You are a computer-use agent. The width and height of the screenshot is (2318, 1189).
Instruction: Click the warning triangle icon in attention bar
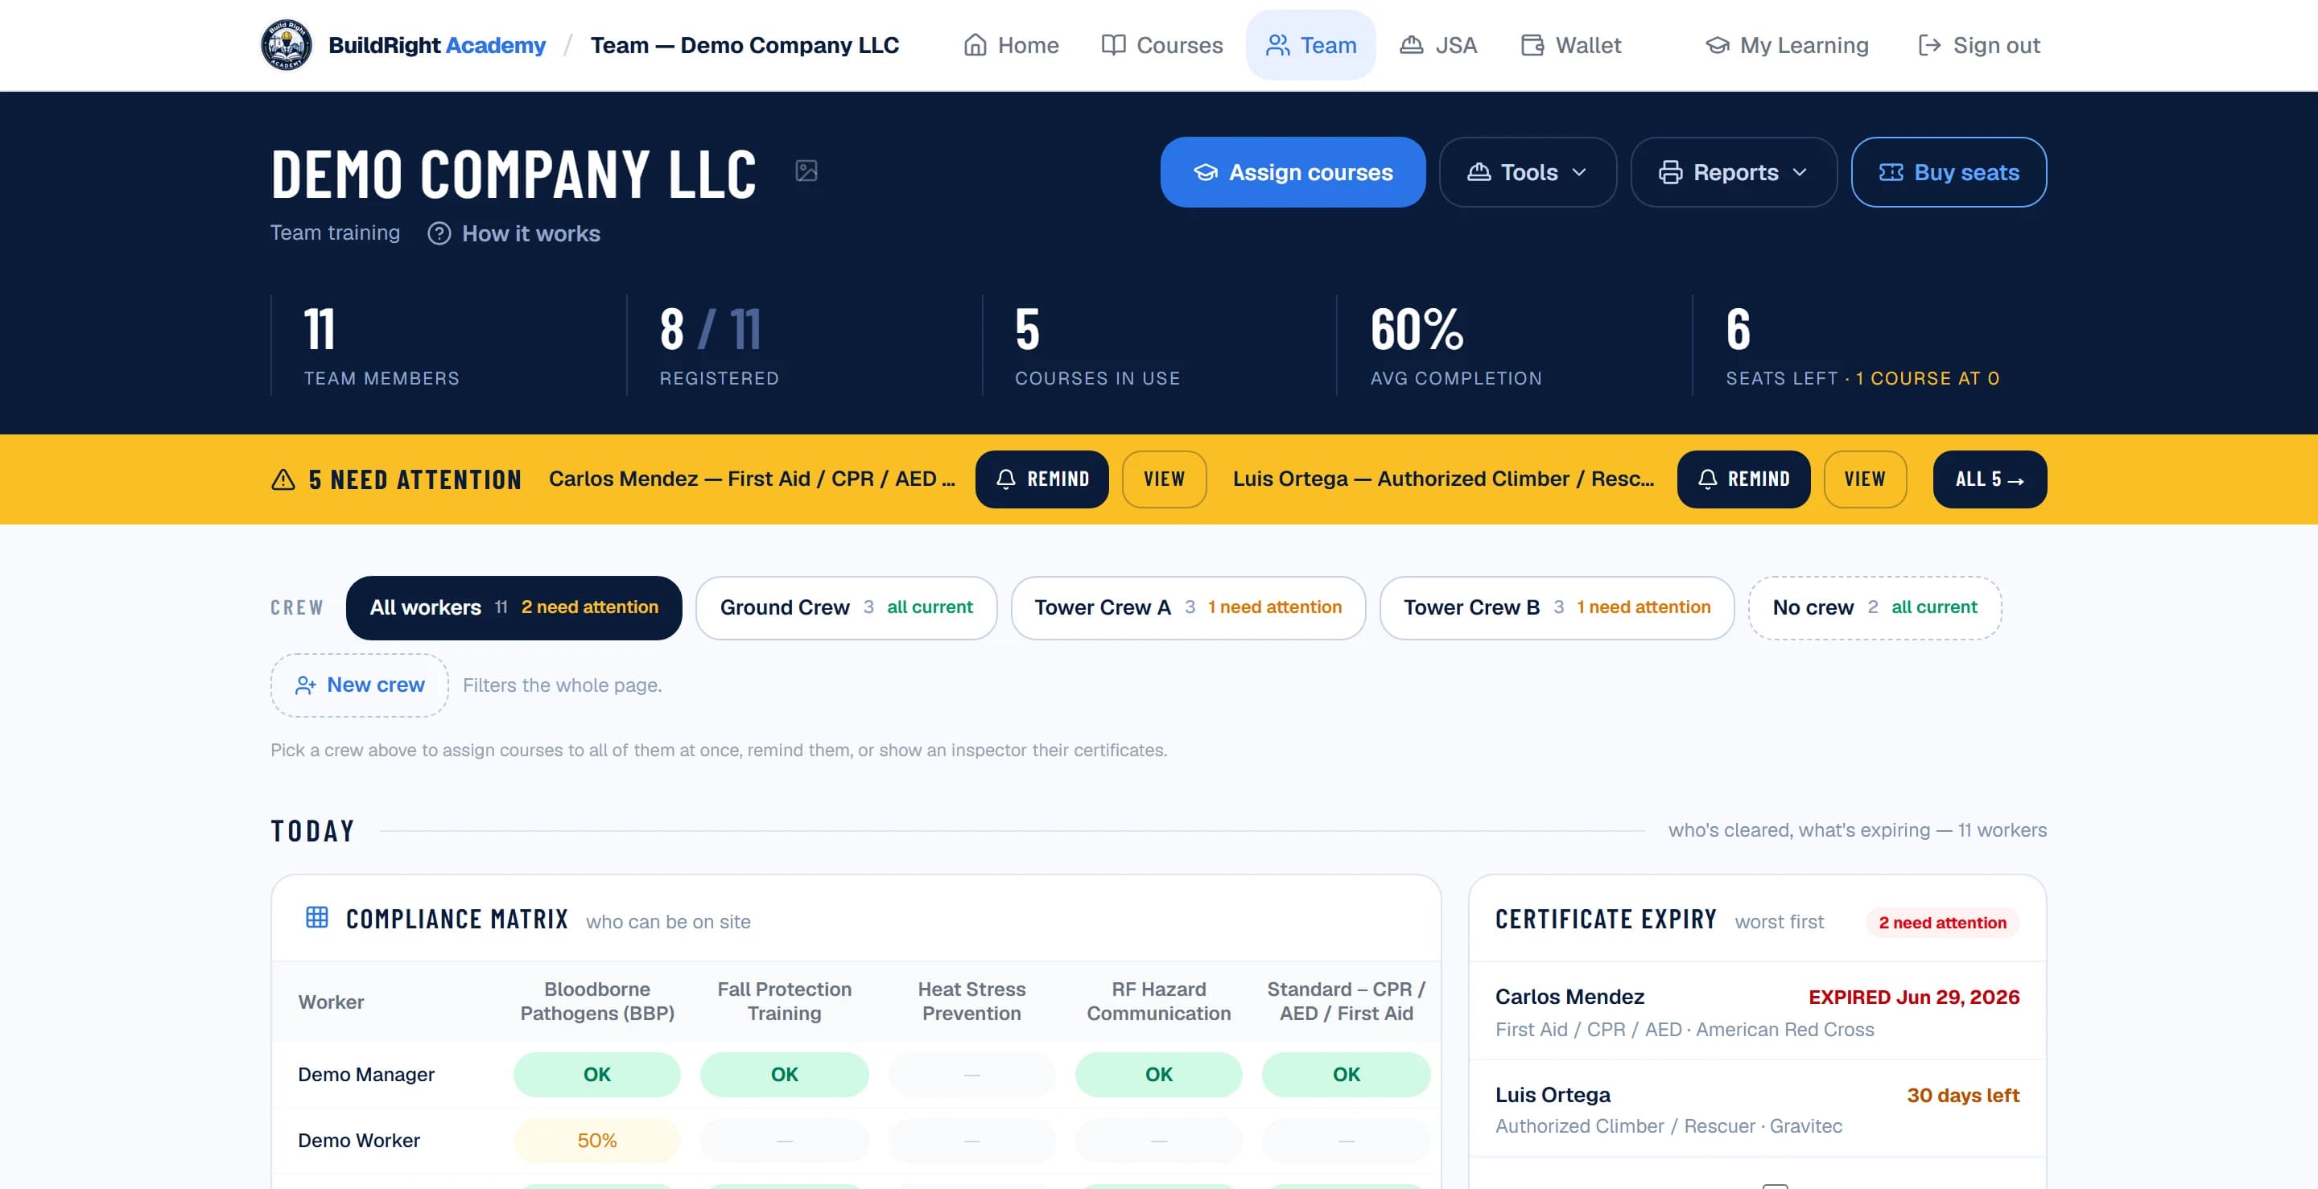click(283, 479)
